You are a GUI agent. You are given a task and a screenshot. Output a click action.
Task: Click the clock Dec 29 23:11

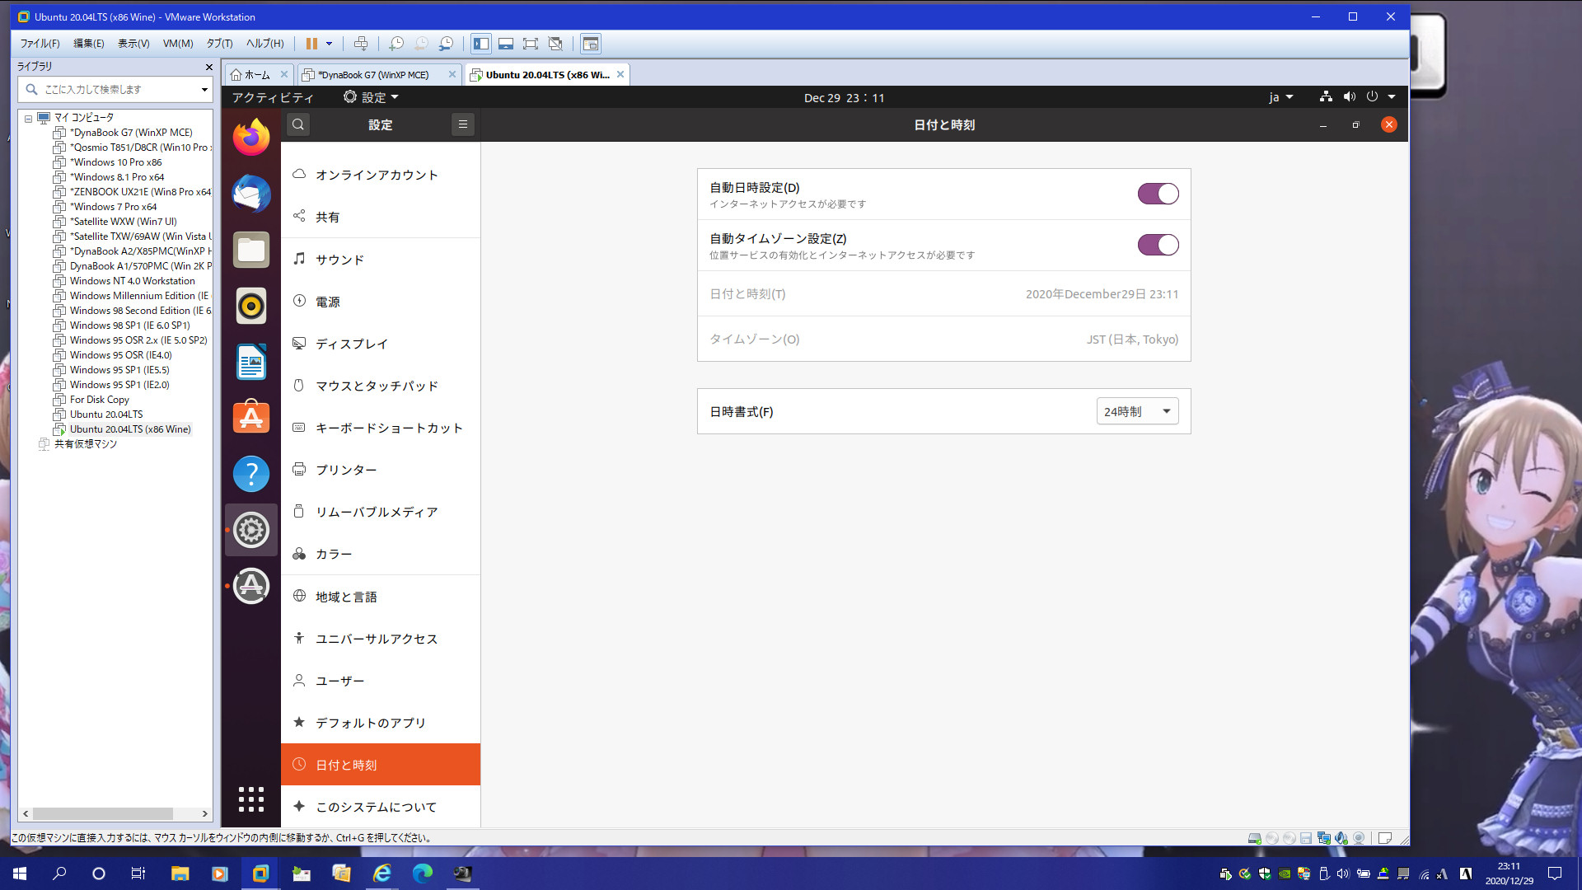pyautogui.click(x=845, y=98)
